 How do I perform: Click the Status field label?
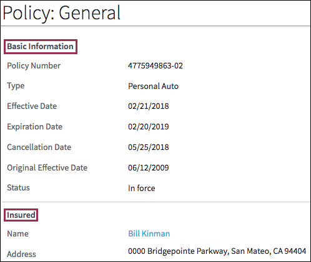(x=18, y=187)
